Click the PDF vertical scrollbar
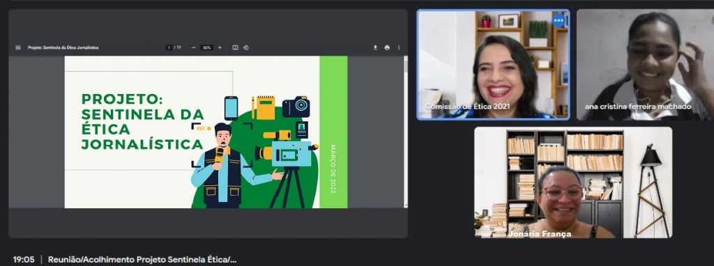 (405, 132)
